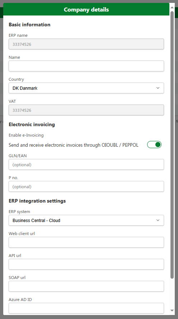This screenshot has height=319, width=178.
Task: Focus the Name input field
Action: 86,66
